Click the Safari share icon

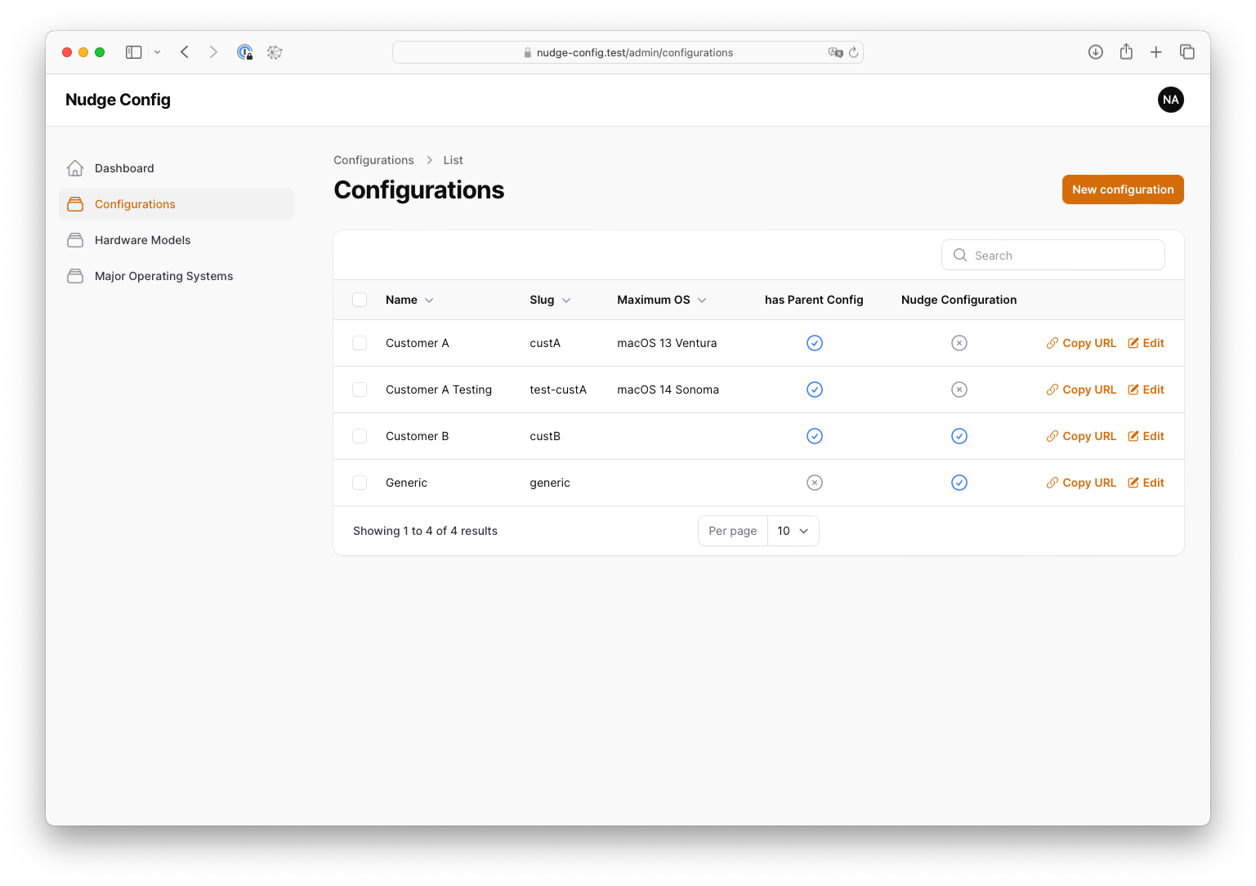[1126, 52]
